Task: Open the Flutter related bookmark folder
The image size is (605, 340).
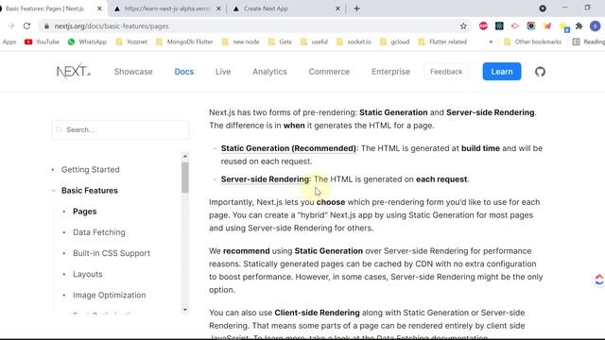Action: point(442,42)
